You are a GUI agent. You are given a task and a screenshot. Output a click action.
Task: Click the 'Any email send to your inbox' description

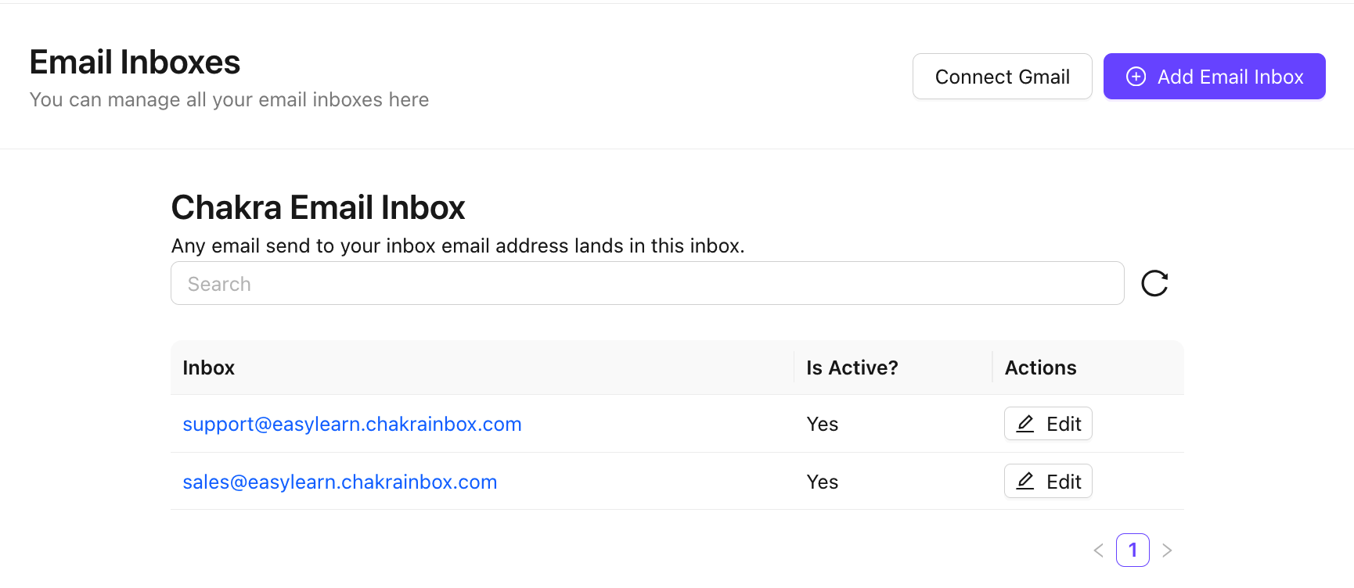pyautogui.click(x=458, y=246)
